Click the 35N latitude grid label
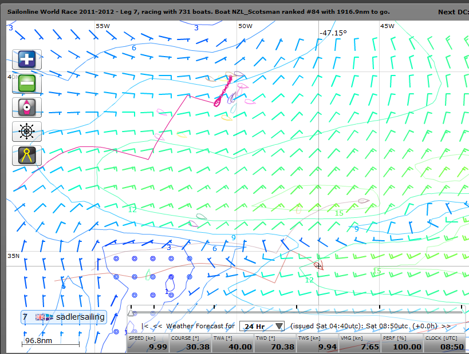469x354 pixels. (x=14, y=256)
